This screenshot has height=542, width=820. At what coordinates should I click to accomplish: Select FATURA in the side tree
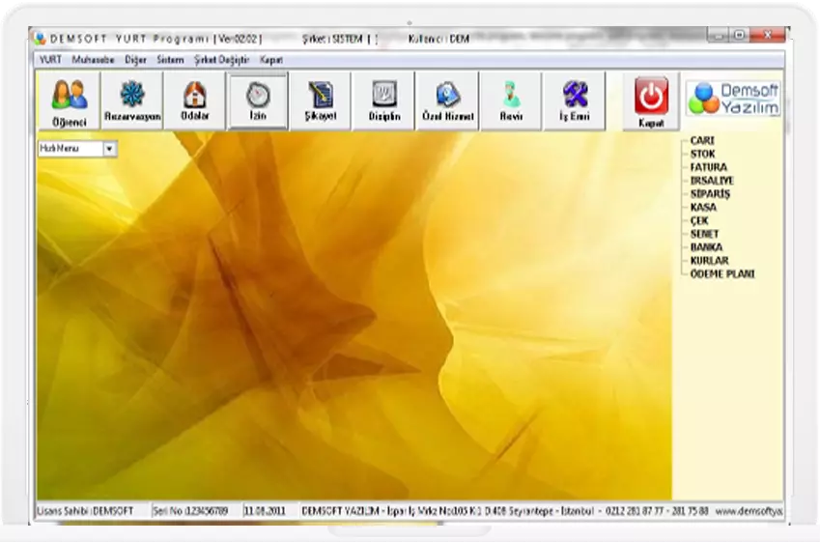(x=709, y=167)
